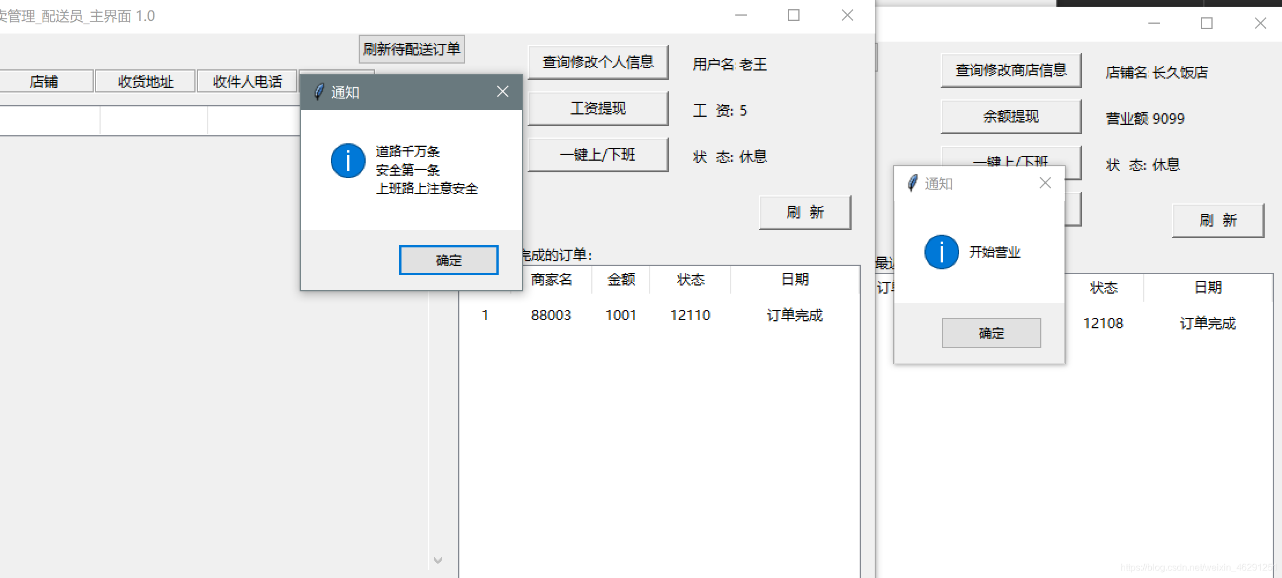Maximize the shop window
Viewport: 1282px width, 578px height.
1207,23
